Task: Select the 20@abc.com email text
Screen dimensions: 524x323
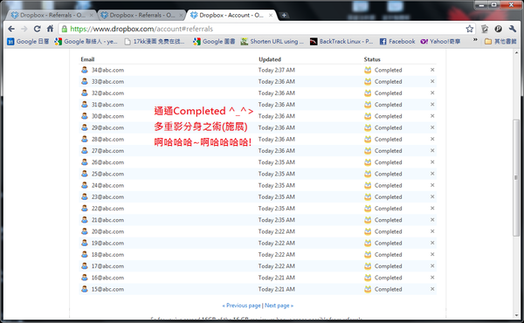Action: pyautogui.click(x=107, y=231)
